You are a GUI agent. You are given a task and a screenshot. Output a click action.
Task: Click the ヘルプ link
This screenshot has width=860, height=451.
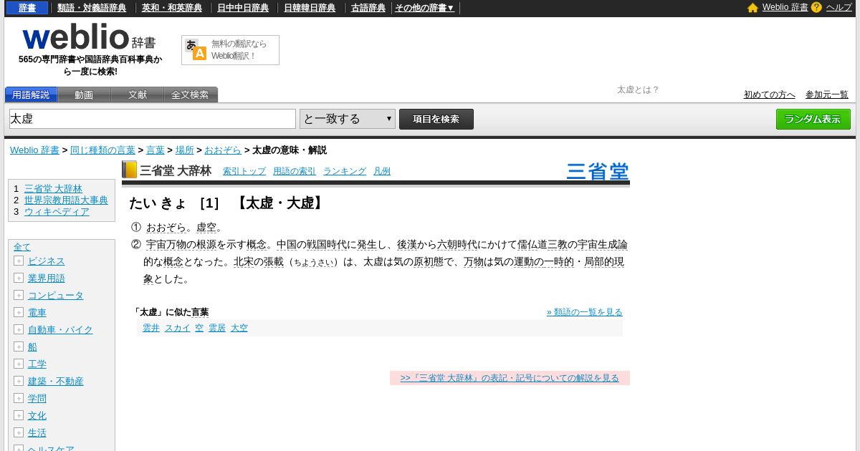(839, 7)
